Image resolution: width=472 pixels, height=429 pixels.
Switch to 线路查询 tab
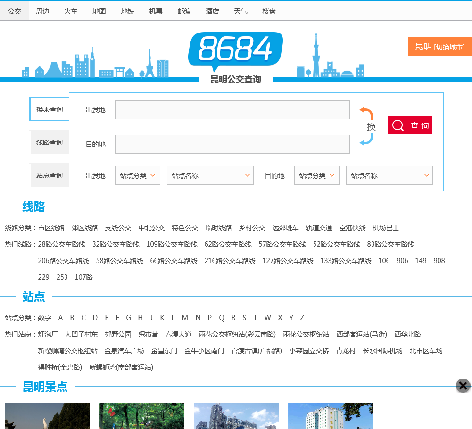click(50, 142)
